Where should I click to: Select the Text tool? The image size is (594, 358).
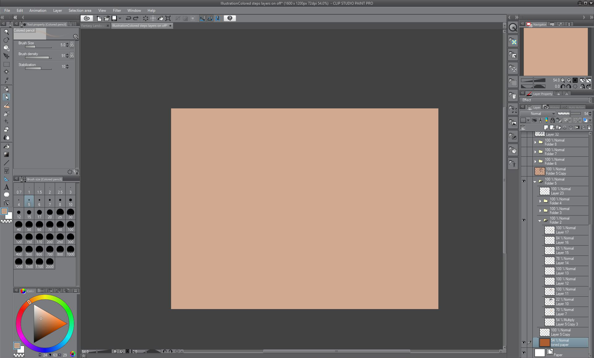pyautogui.click(x=6, y=187)
